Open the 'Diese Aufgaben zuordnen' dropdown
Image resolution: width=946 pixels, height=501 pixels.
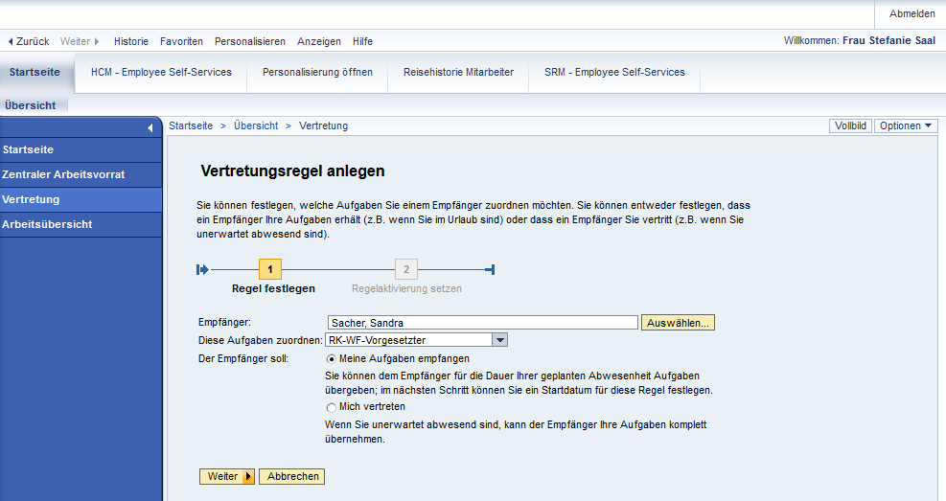pos(499,339)
